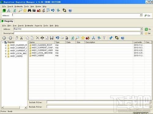
Task: Open the Edit menu in the Registry window
Action: point(9,26)
